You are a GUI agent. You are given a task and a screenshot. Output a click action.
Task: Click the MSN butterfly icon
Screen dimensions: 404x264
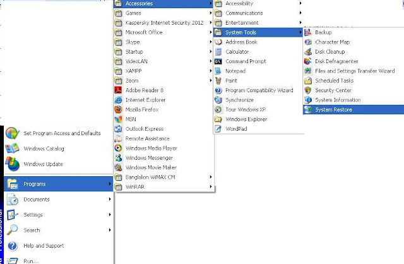pyautogui.click(x=118, y=119)
